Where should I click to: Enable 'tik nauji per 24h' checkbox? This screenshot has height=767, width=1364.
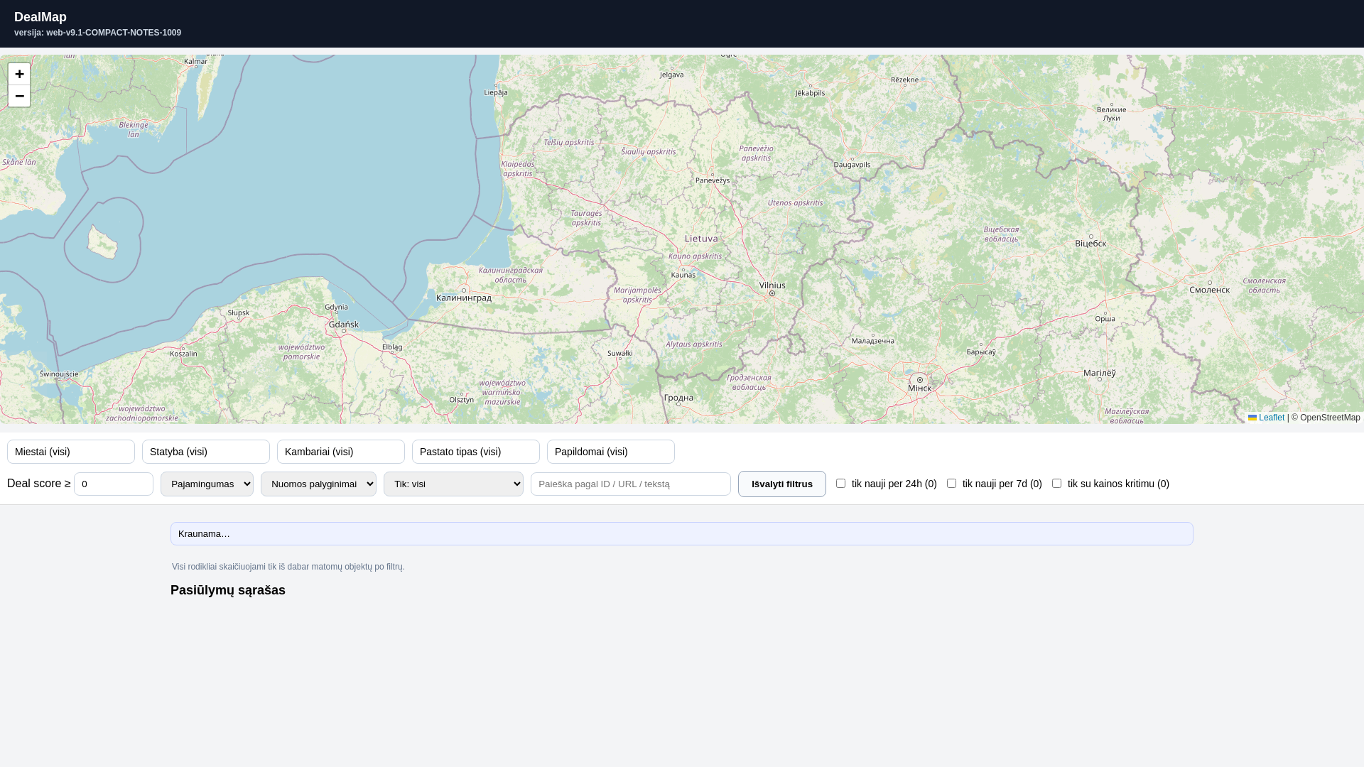[x=840, y=484]
